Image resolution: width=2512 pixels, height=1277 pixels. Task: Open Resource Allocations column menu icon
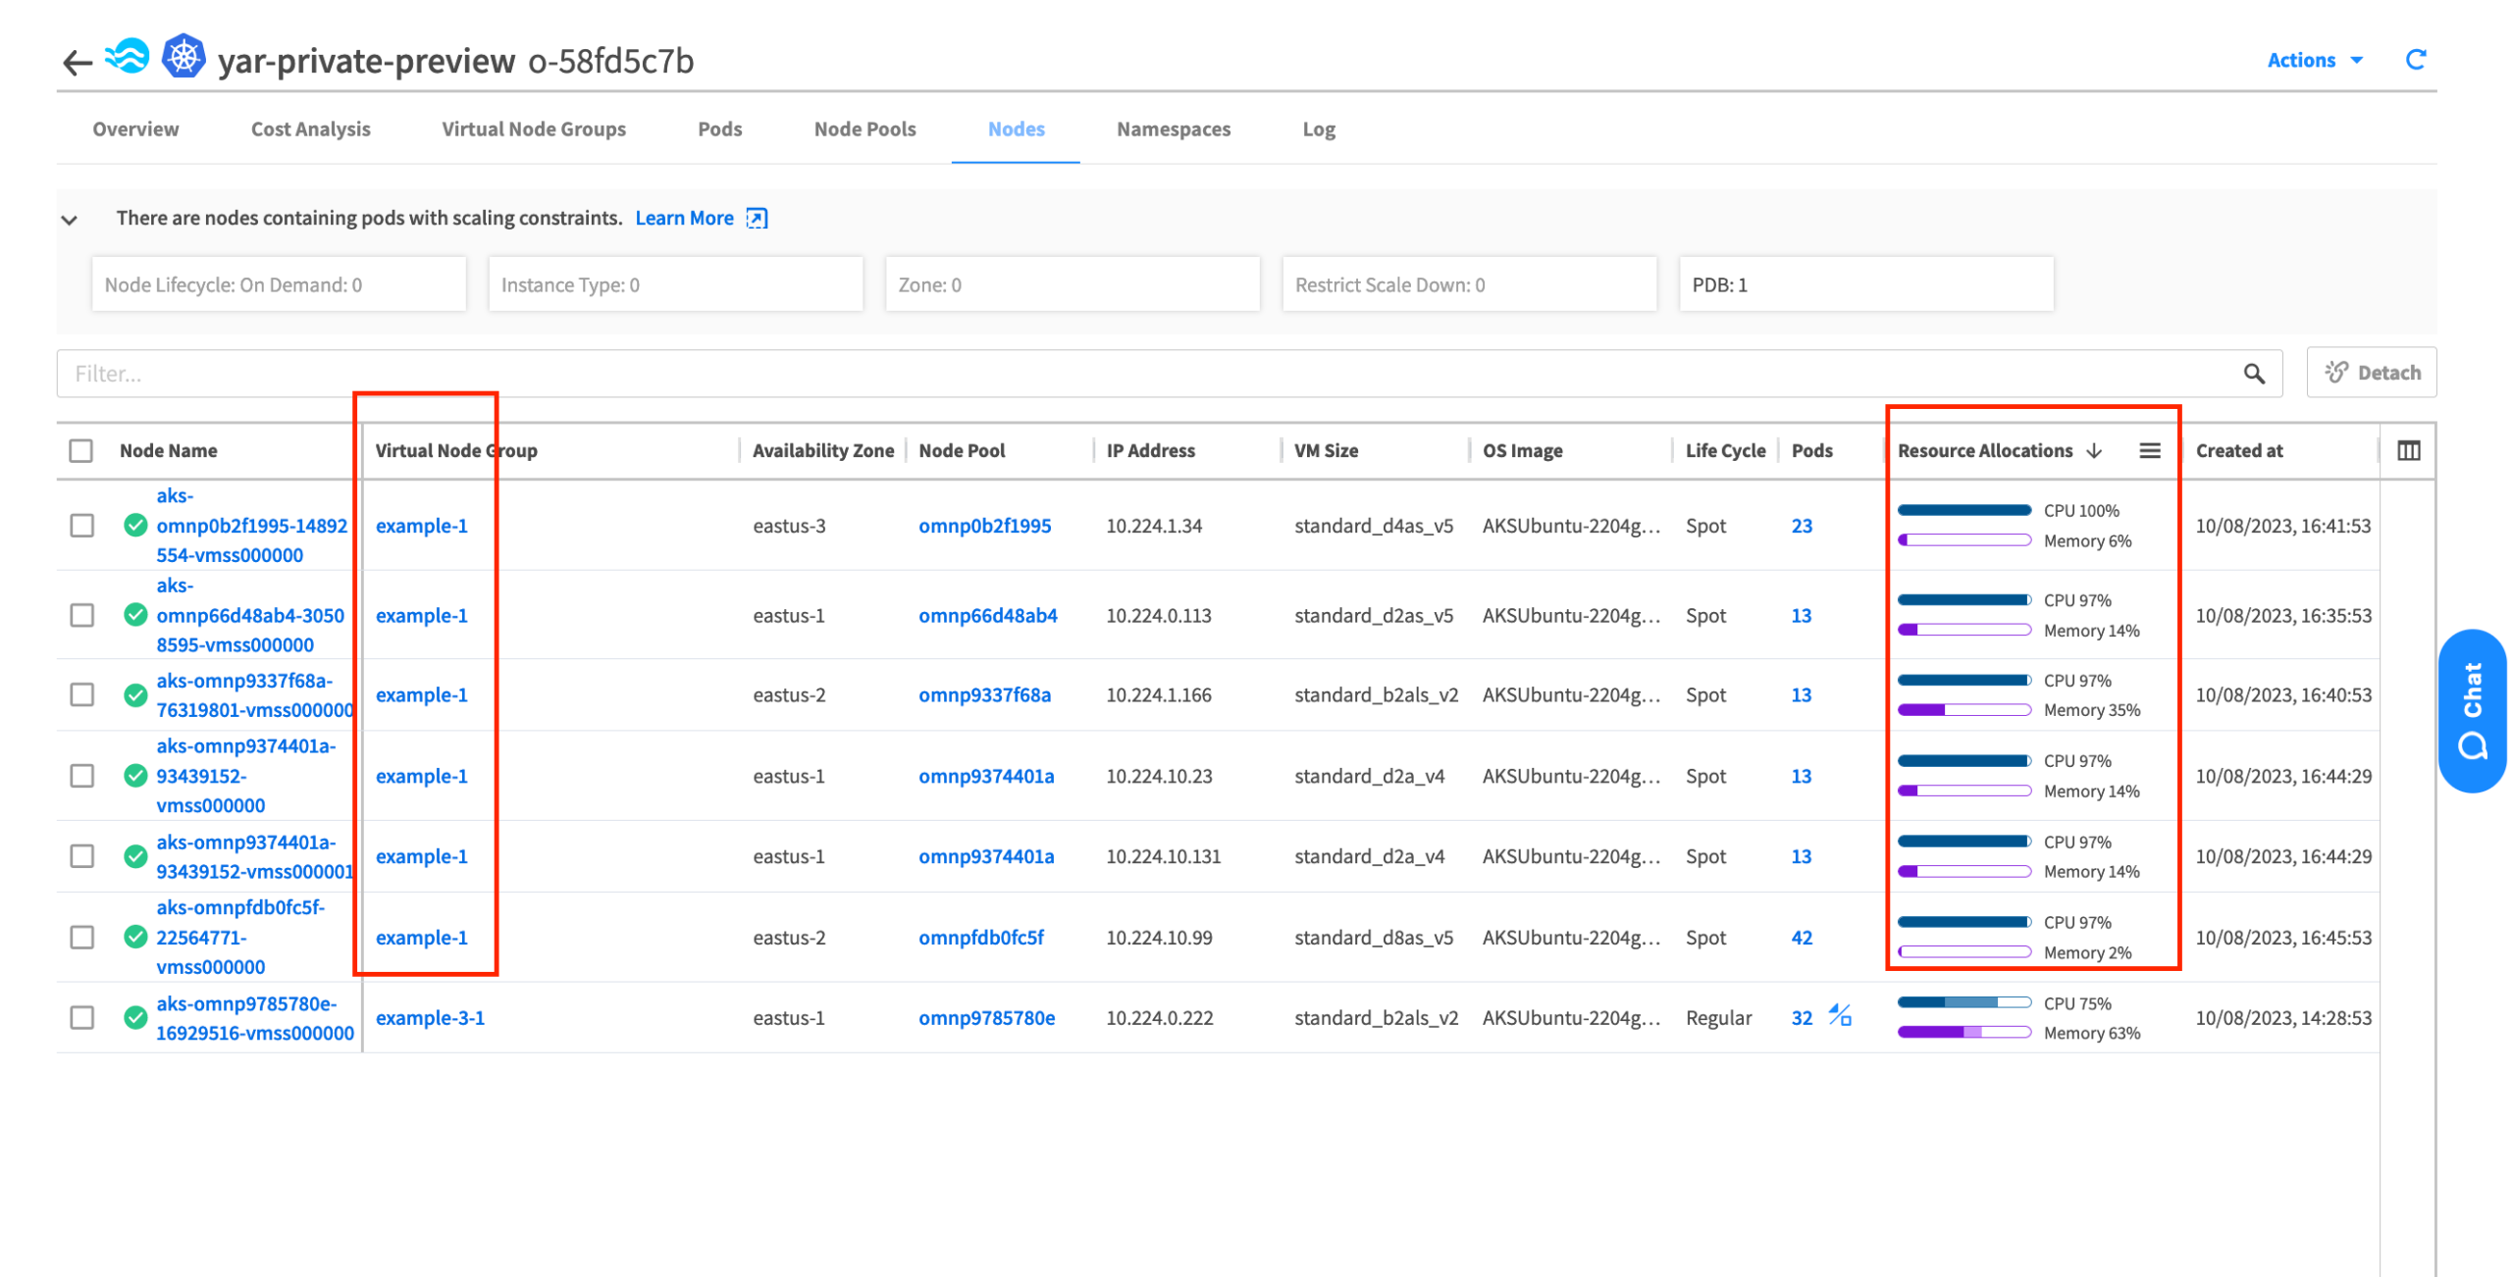coord(2149,450)
